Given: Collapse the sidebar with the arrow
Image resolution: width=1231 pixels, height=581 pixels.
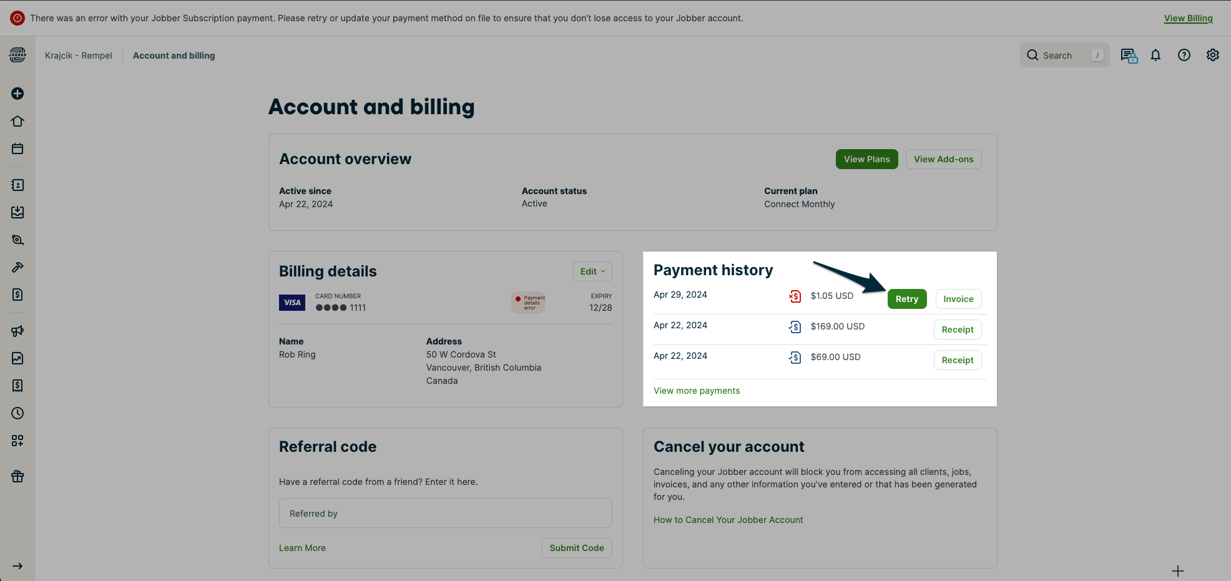Looking at the screenshot, I should click(x=17, y=566).
